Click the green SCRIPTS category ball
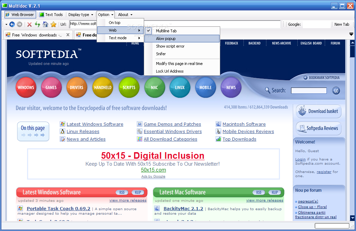 (129, 88)
